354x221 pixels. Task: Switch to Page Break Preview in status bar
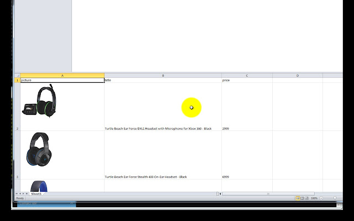pos(306,198)
